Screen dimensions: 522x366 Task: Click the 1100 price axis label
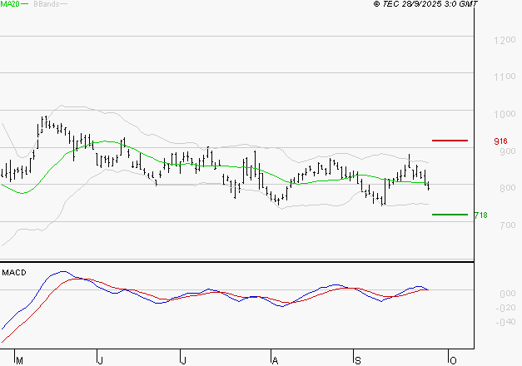[x=503, y=77]
